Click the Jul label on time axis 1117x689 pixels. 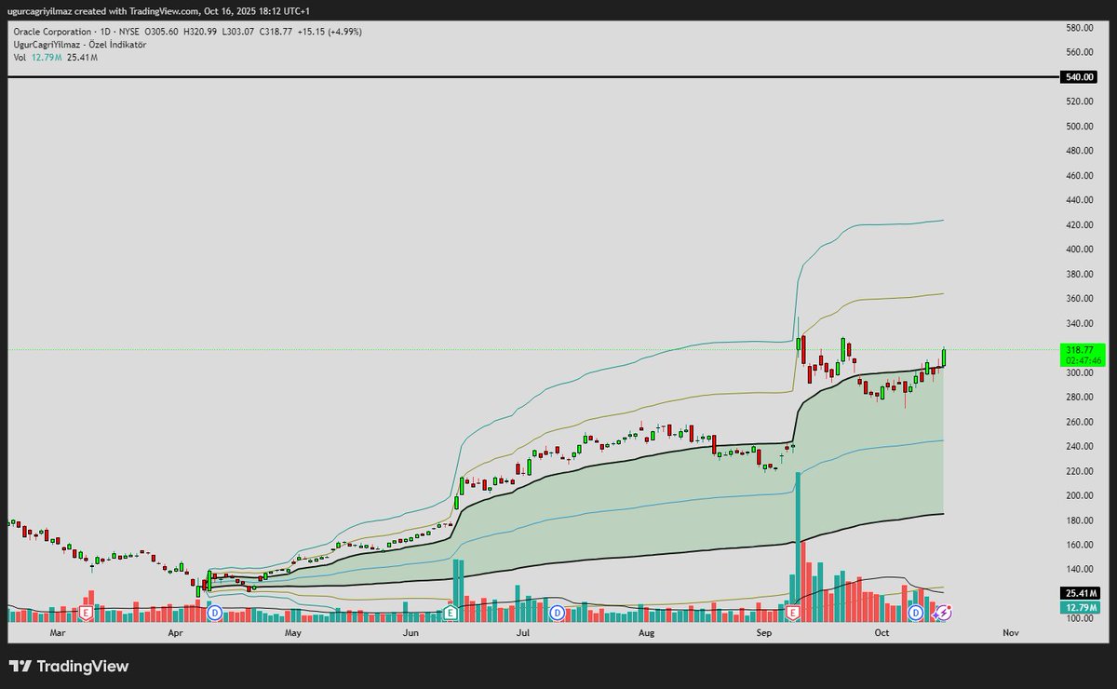[x=523, y=633]
